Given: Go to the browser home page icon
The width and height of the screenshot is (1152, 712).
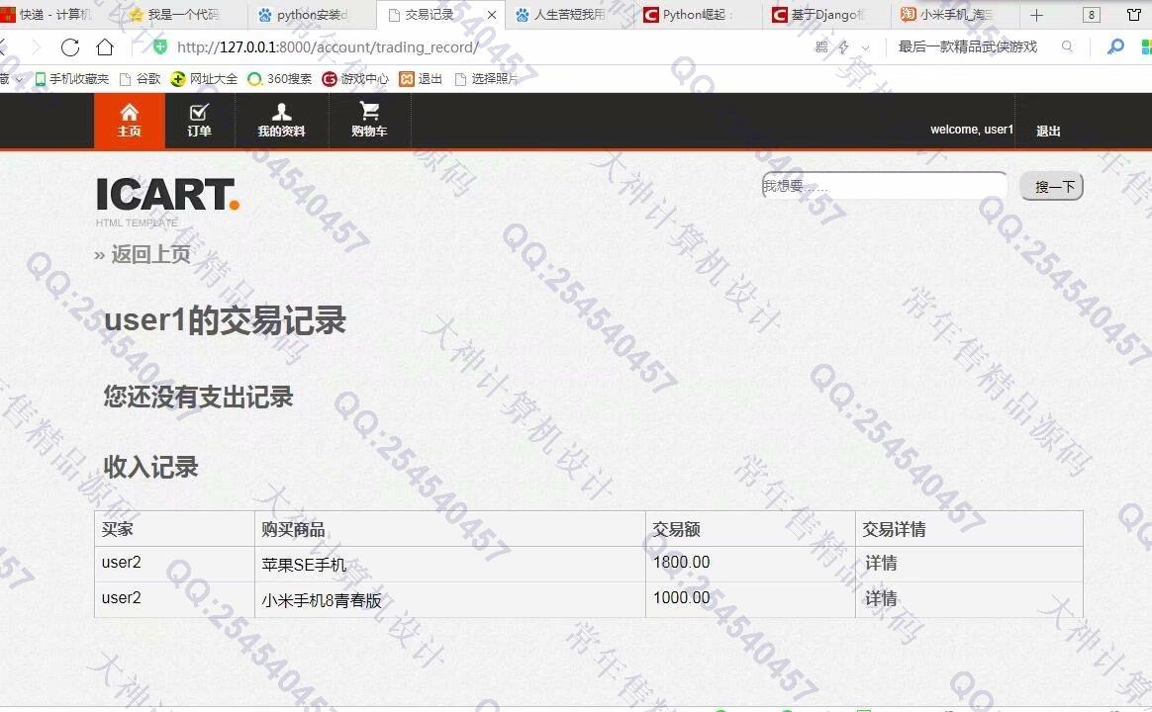Looking at the screenshot, I should pyautogui.click(x=105, y=47).
